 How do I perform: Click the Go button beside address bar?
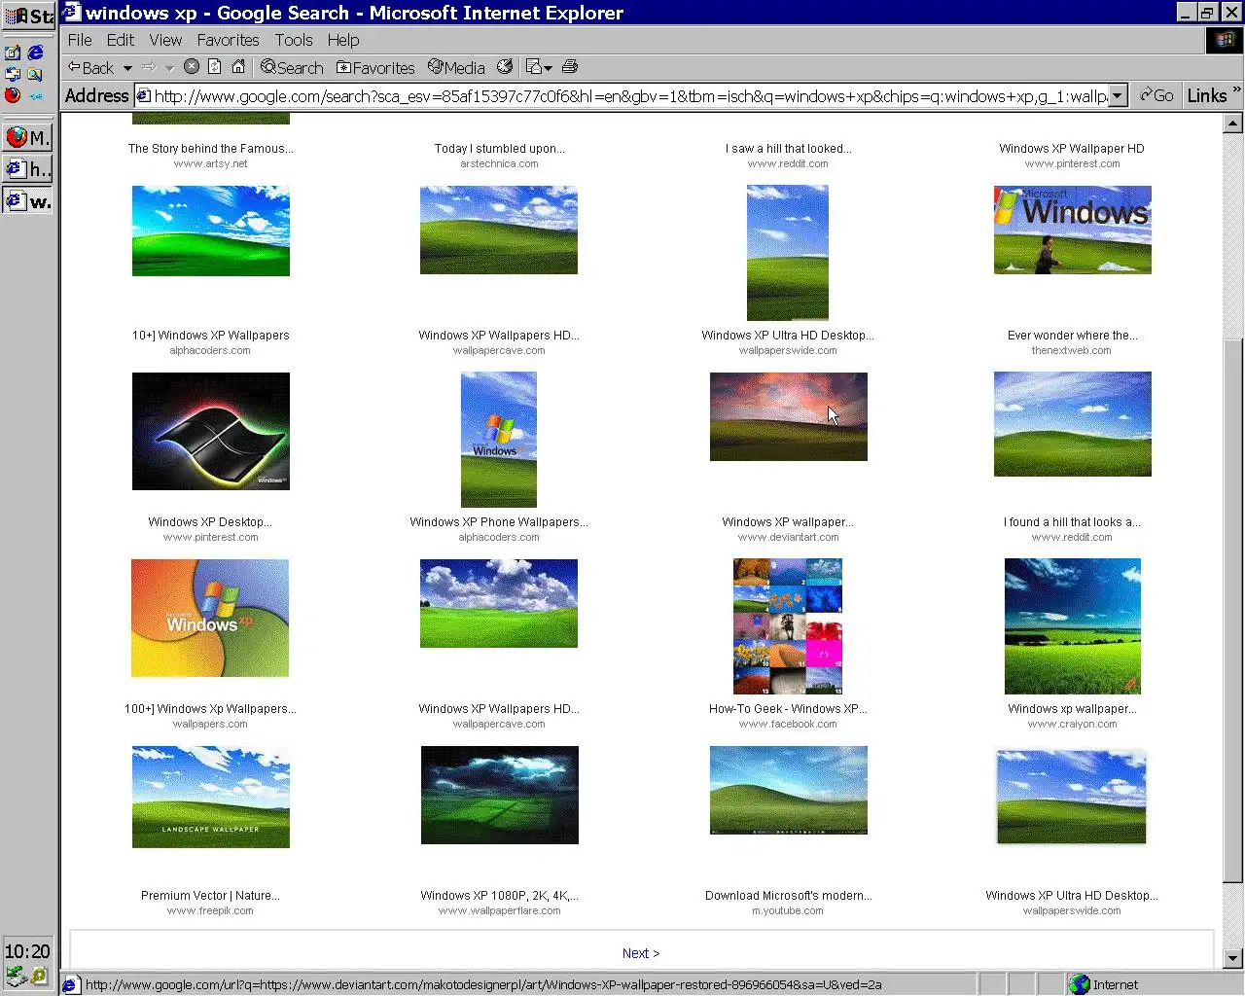1156,95
